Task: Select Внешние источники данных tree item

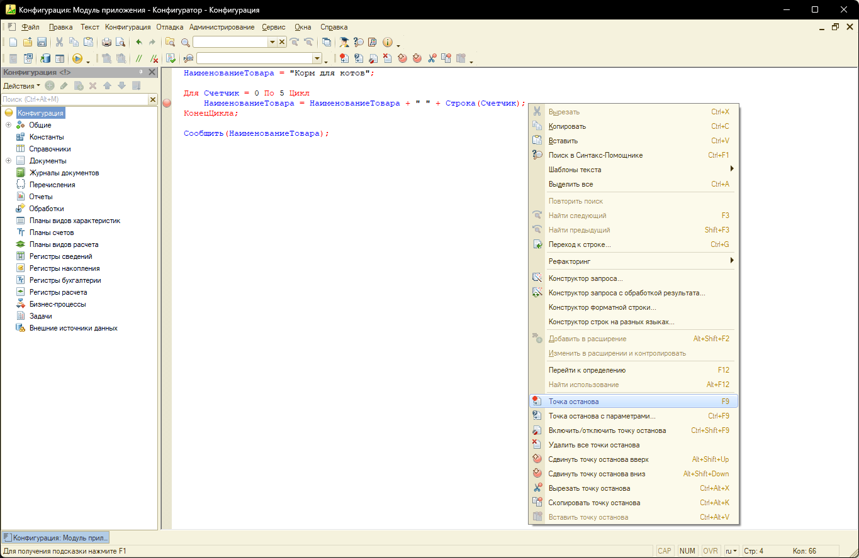Action: click(73, 328)
